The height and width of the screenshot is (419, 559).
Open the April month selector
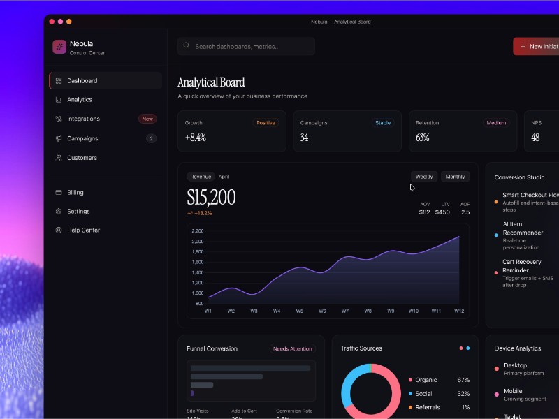click(x=224, y=177)
